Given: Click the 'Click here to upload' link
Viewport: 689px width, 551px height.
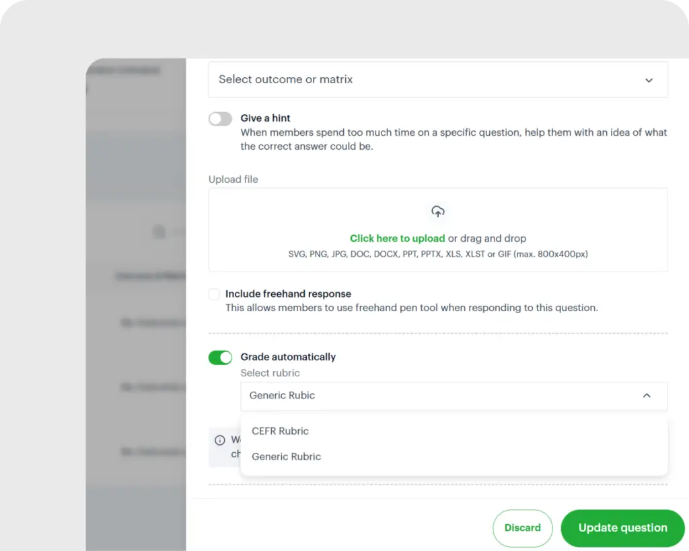Looking at the screenshot, I should coord(397,239).
